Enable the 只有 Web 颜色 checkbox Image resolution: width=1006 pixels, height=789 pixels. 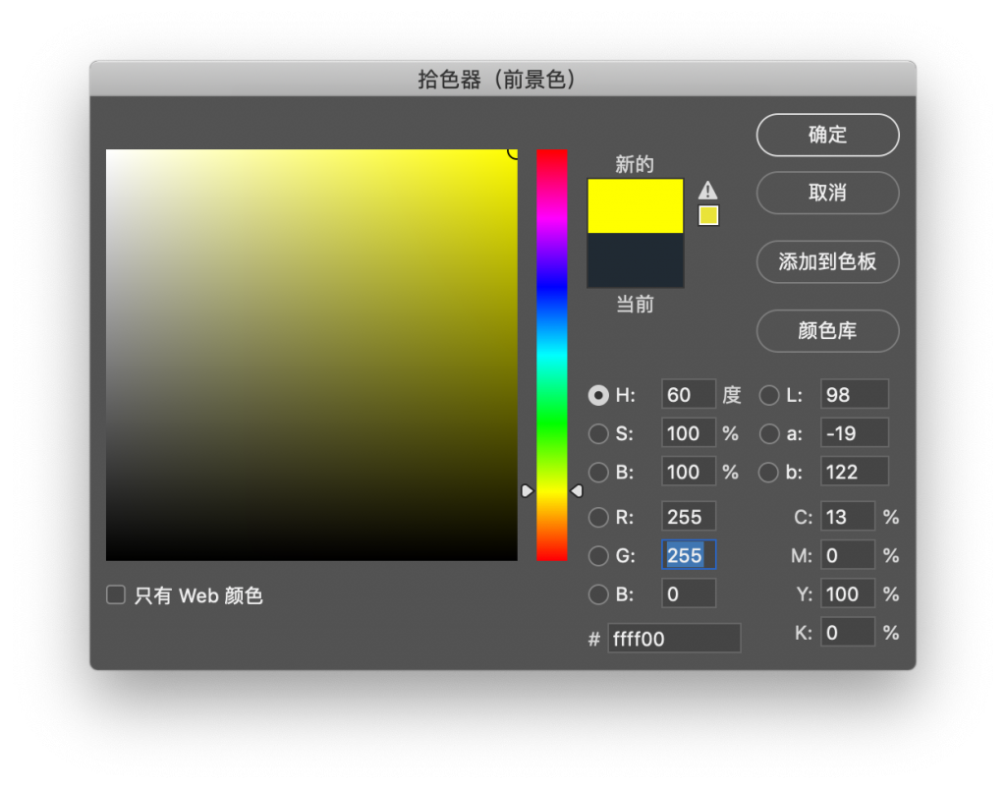116,594
